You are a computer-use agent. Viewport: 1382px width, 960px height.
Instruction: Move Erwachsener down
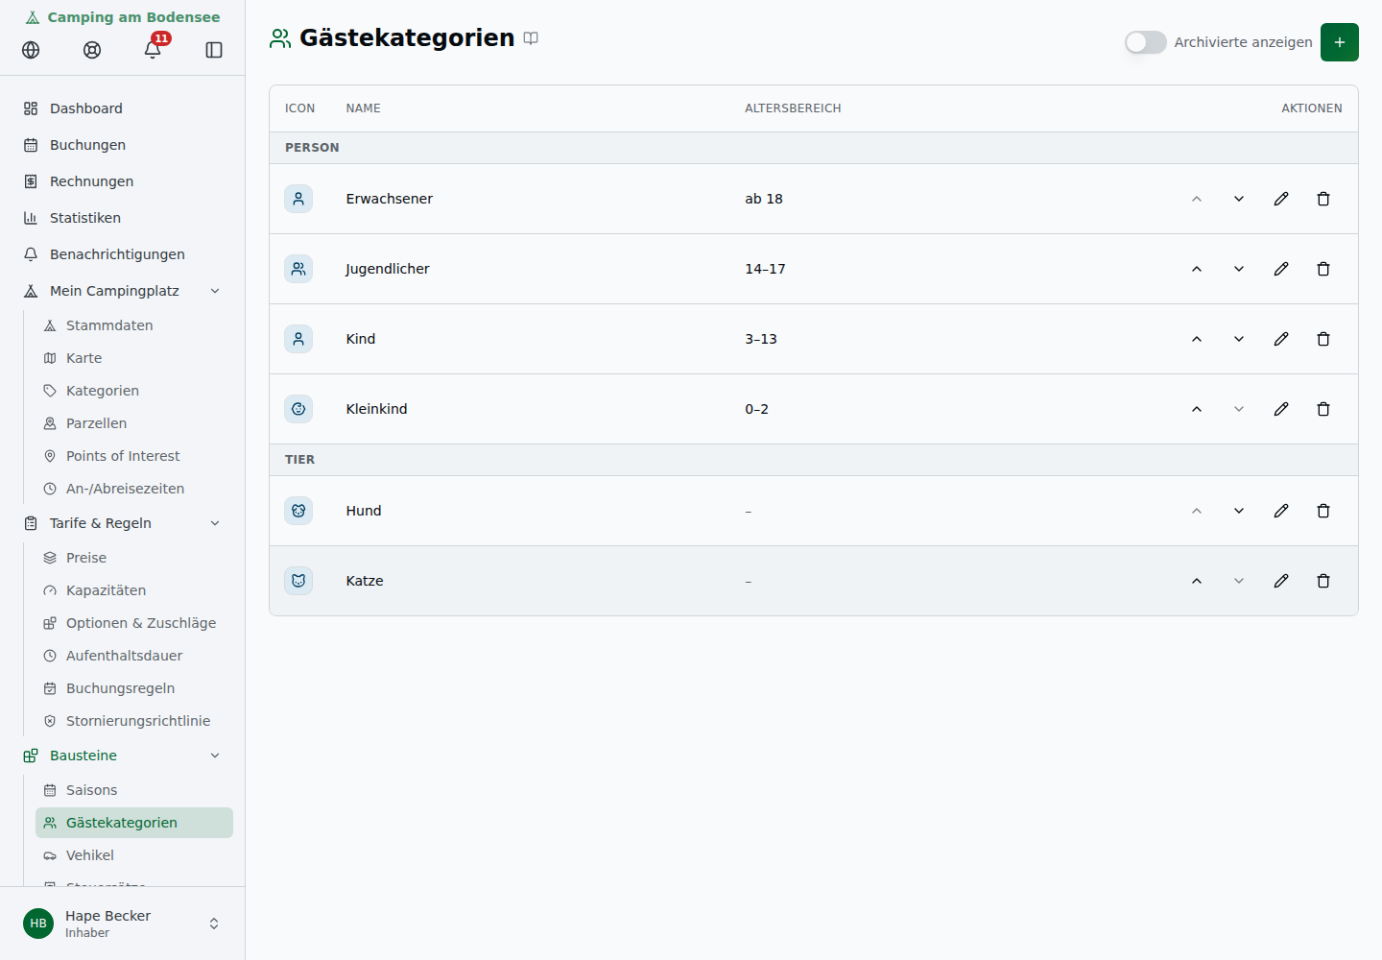pyautogui.click(x=1239, y=199)
